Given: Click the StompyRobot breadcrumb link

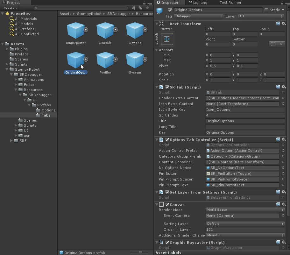Looking at the screenshot, I should (89, 14).
